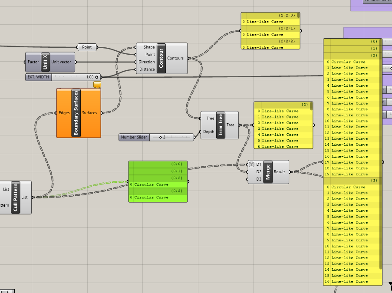Click the Shape input on Contour
Viewport: 392px width, 293px height.
[149, 47]
